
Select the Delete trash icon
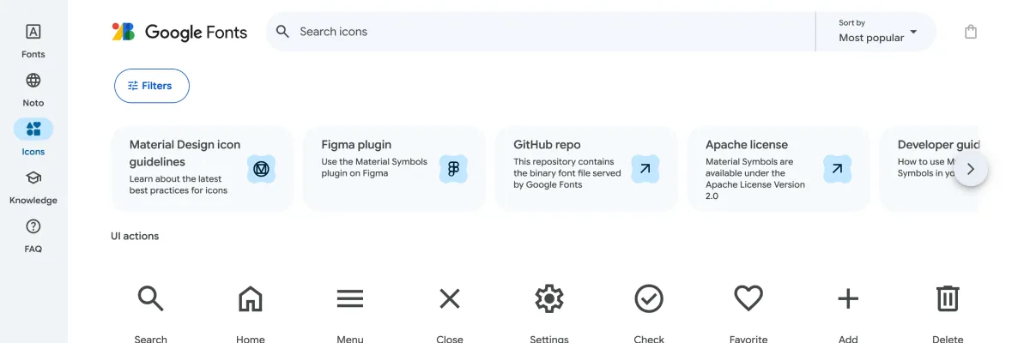click(x=948, y=298)
